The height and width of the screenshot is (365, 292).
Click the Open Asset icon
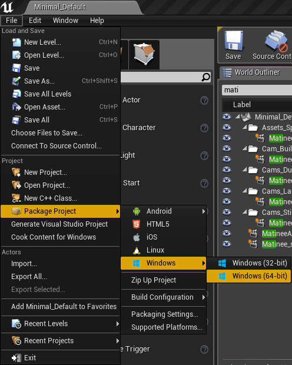pos(16,107)
